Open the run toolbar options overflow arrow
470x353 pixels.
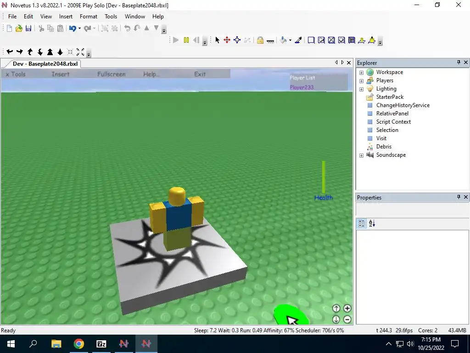coord(205,42)
